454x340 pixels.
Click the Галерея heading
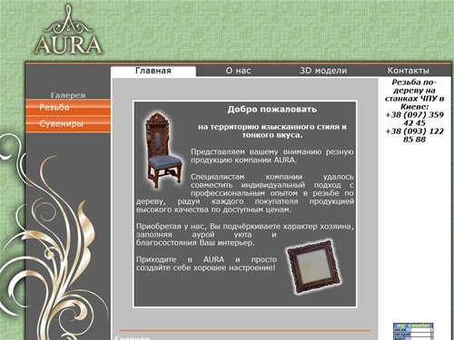pyautogui.click(x=68, y=95)
